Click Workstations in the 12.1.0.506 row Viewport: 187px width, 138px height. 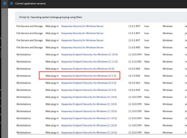coord(24,76)
